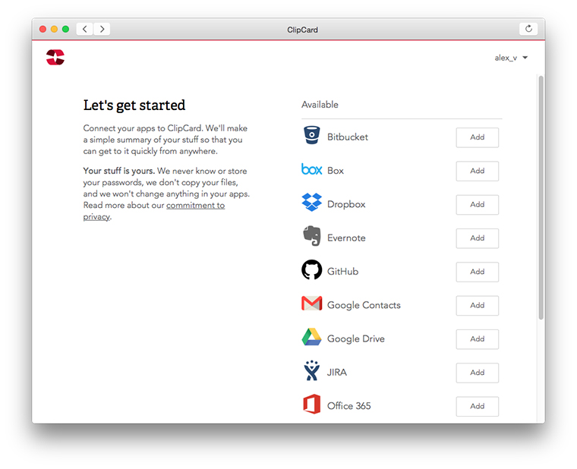577x469 pixels.
Task: Add the Dropbox app
Action: pos(478,204)
